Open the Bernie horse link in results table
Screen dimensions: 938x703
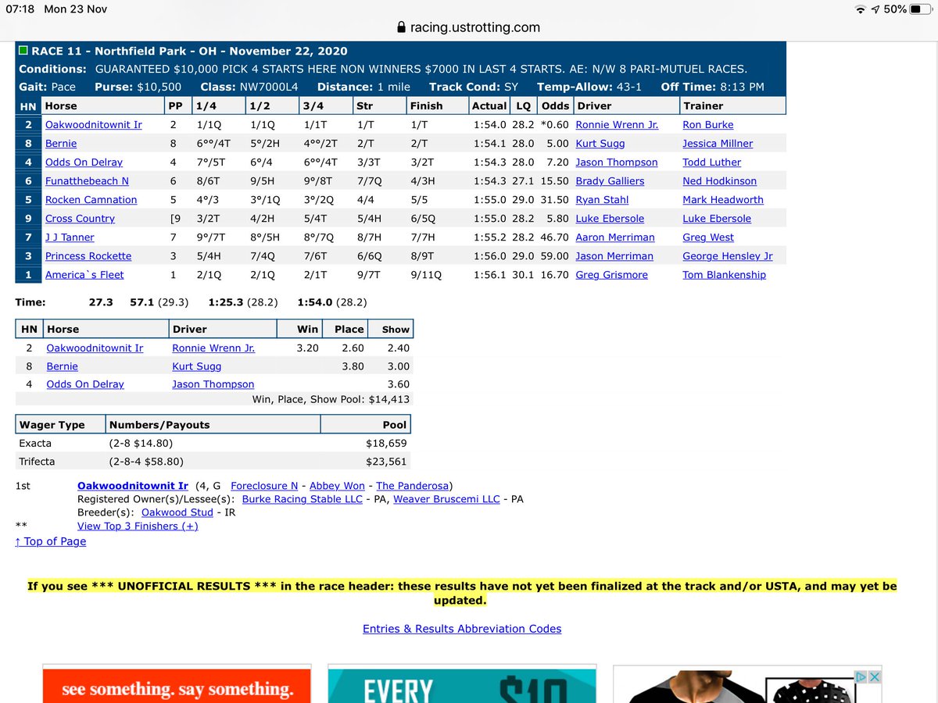tap(61, 144)
